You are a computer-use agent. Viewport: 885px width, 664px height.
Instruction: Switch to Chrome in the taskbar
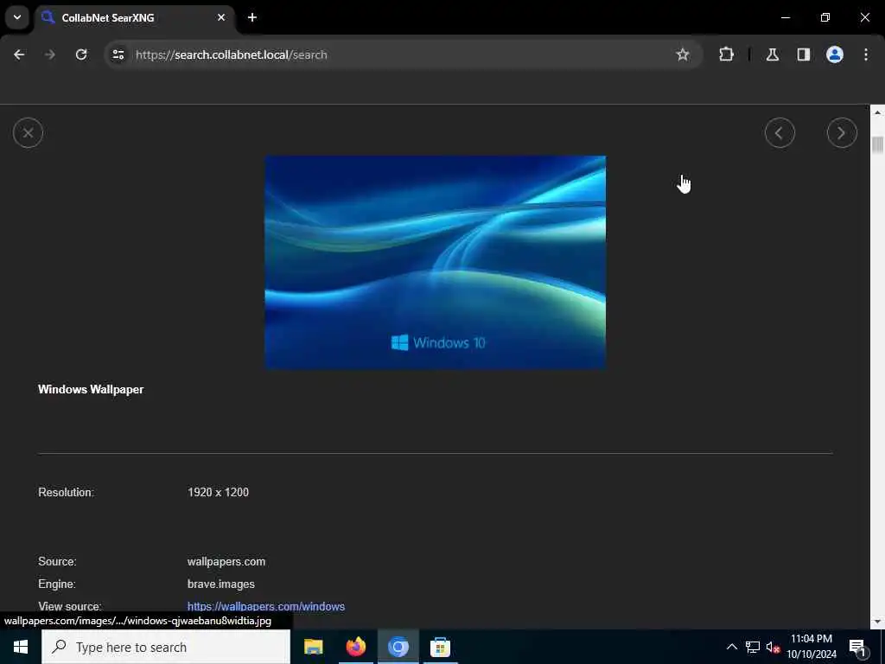pos(398,647)
